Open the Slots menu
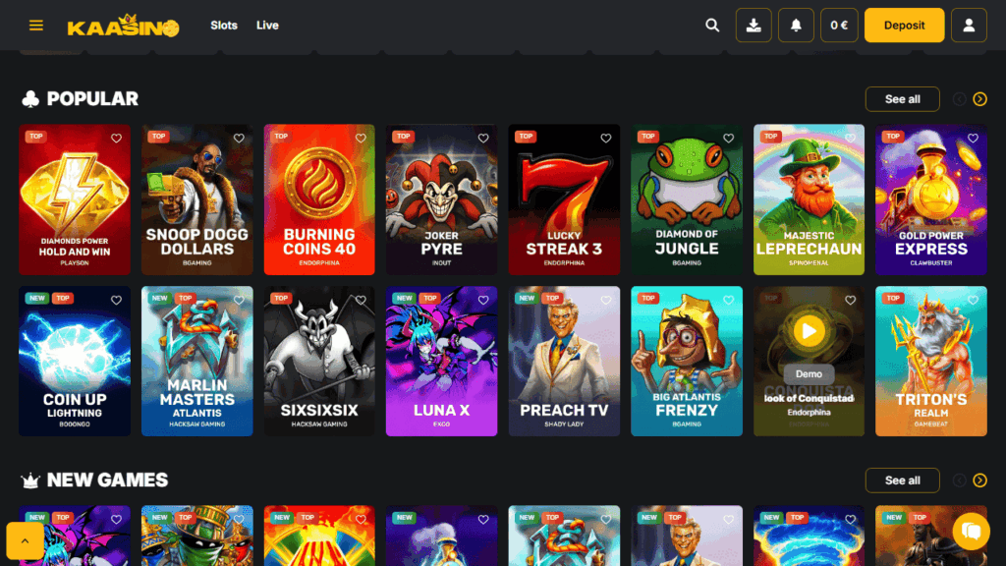The height and width of the screenshot is (566, 1006). pos(224,25)
